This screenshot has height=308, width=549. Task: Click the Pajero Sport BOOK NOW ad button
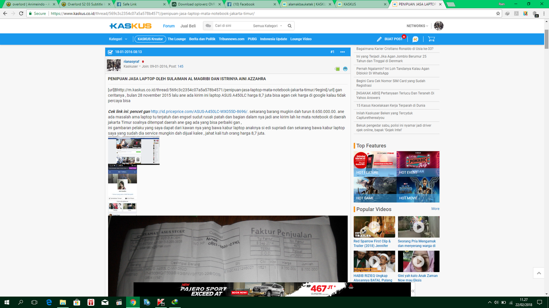pos(239,293)
